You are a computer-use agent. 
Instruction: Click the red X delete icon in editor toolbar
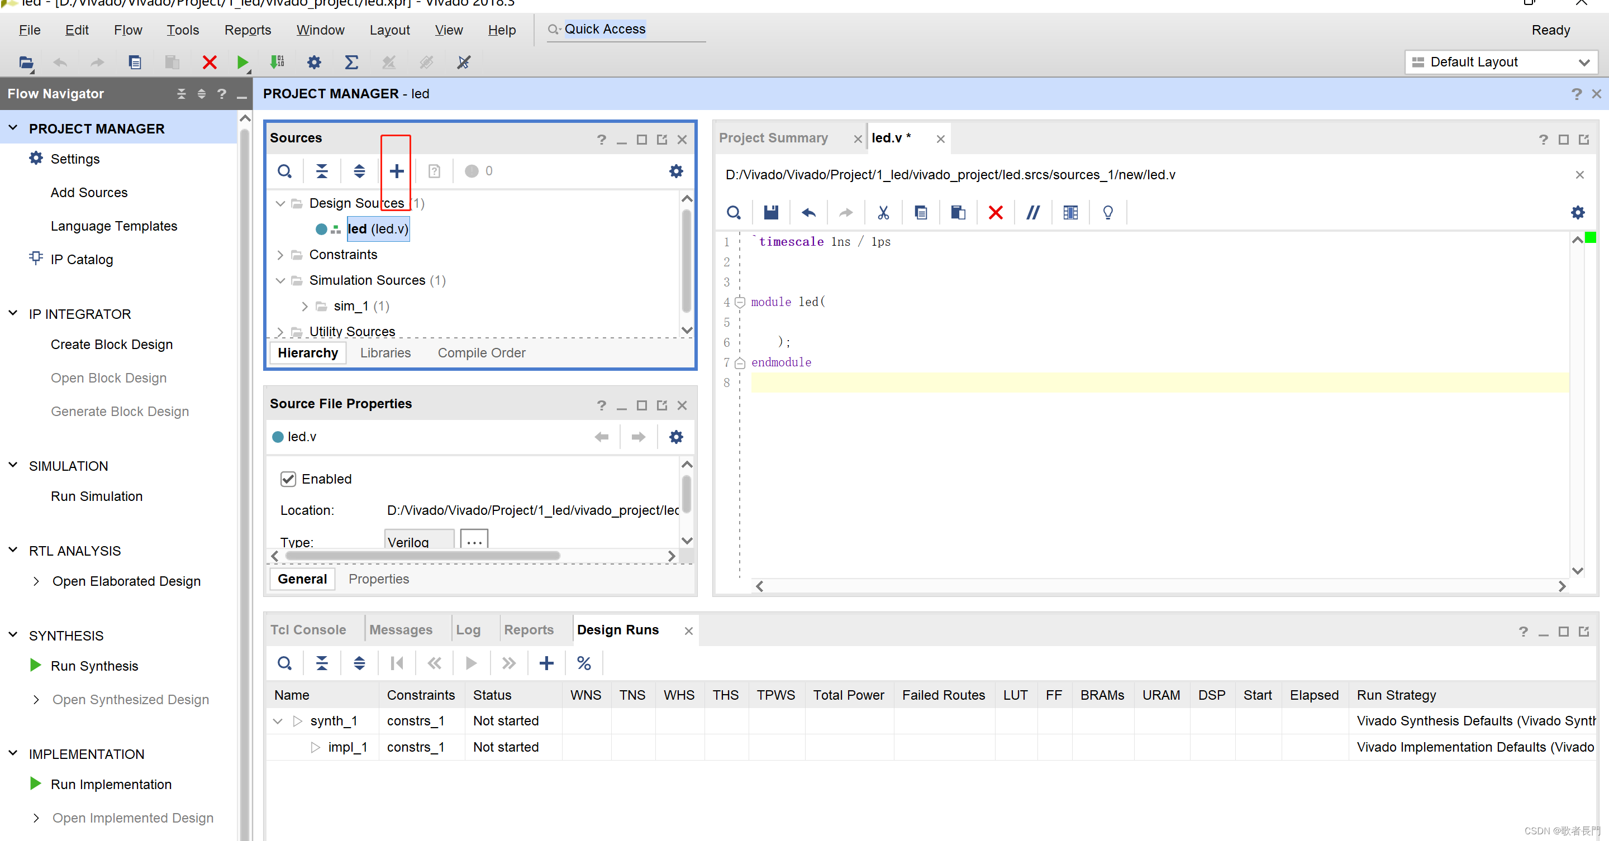pos(995,213)
